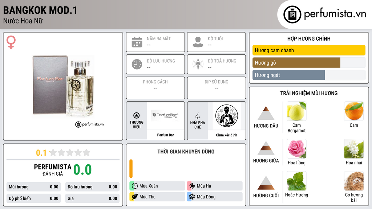Open the Chưa xác định perfumer link

point(227,135)
